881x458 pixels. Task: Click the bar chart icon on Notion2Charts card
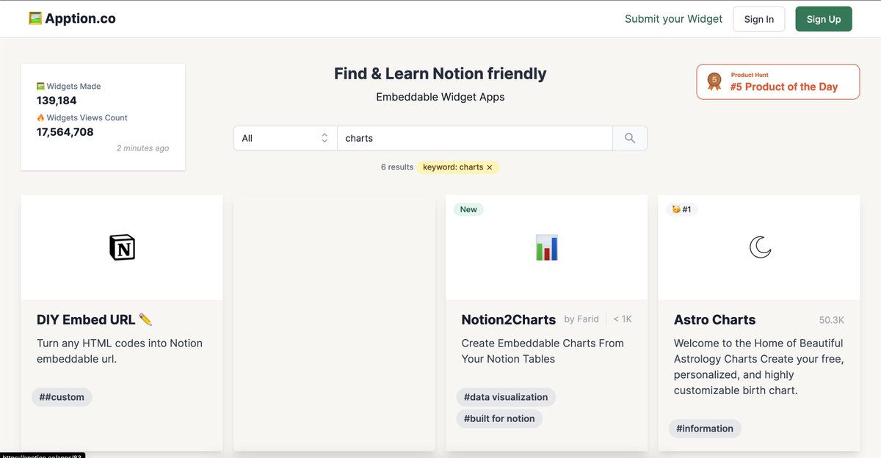click(546, 247)
